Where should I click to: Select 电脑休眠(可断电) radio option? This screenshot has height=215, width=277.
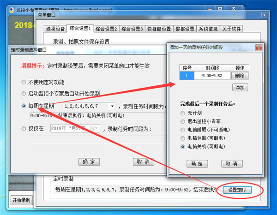point(183,138)
